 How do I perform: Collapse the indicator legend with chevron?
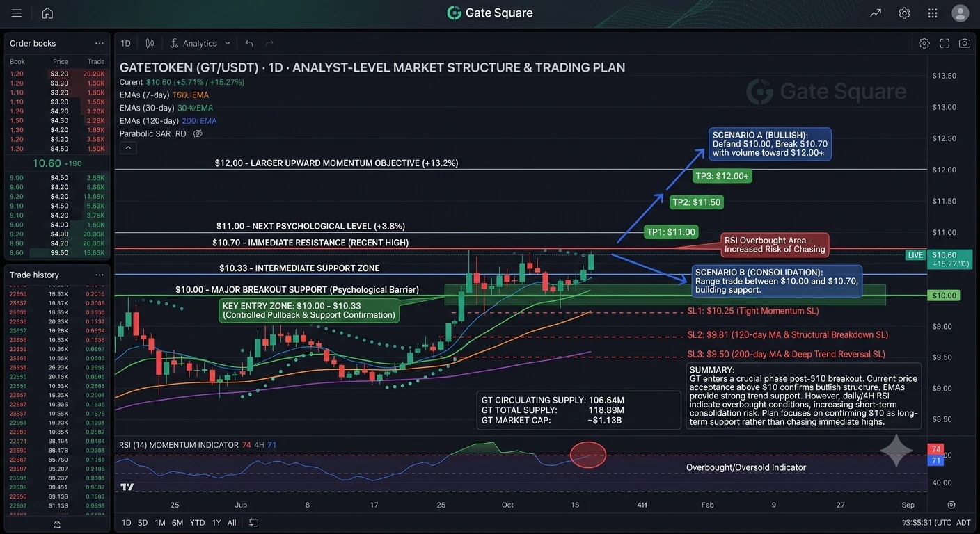tap(128, 147)
